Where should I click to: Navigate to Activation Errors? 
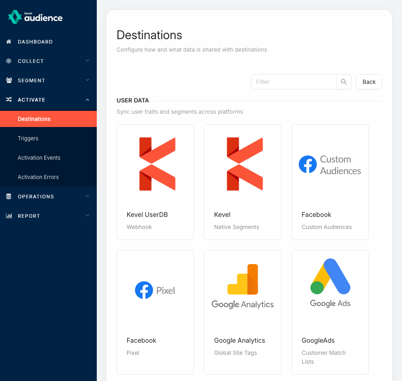[x=38, y=177]
